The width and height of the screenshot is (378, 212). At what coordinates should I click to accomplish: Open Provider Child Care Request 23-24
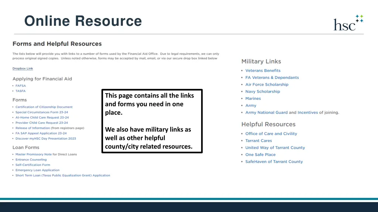(41, 123)
